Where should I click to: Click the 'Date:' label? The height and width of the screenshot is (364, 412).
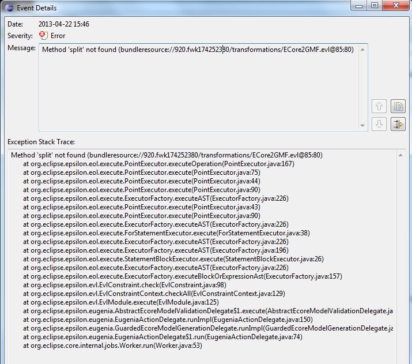point(15,24)
